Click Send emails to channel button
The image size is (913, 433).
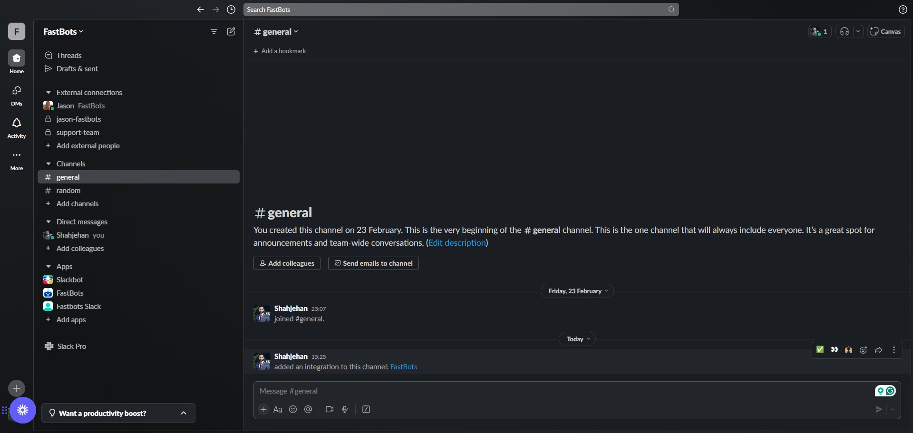[373, 263]
